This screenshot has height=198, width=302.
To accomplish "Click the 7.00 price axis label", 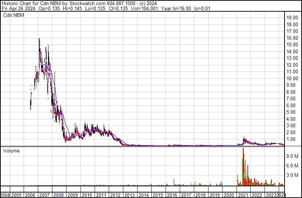I will 291,98.
